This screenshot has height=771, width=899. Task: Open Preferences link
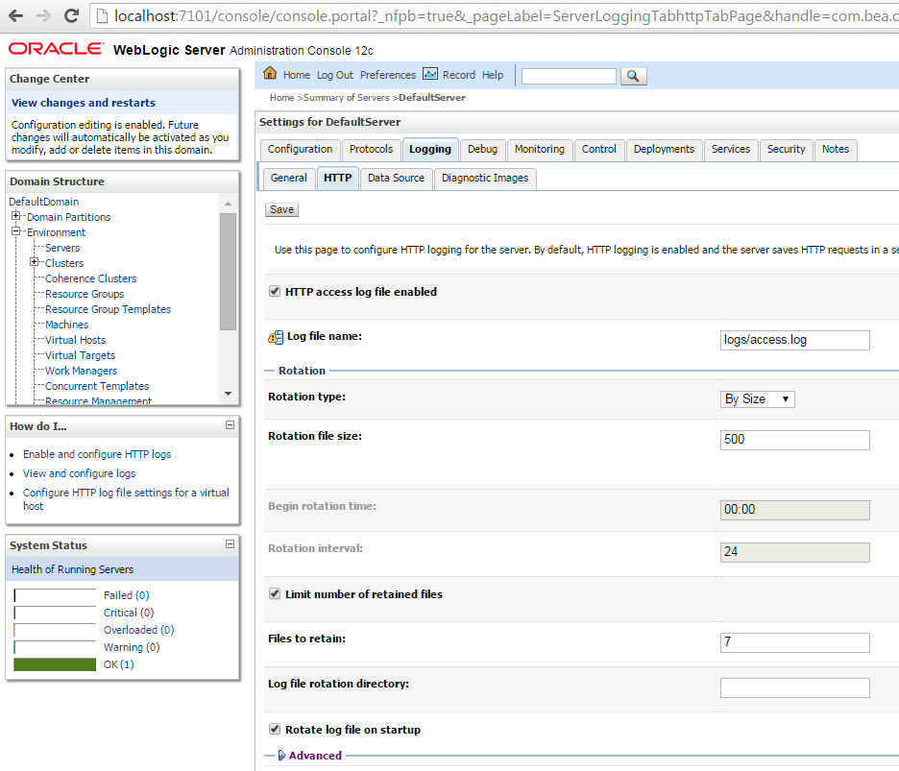coord(388,75)
